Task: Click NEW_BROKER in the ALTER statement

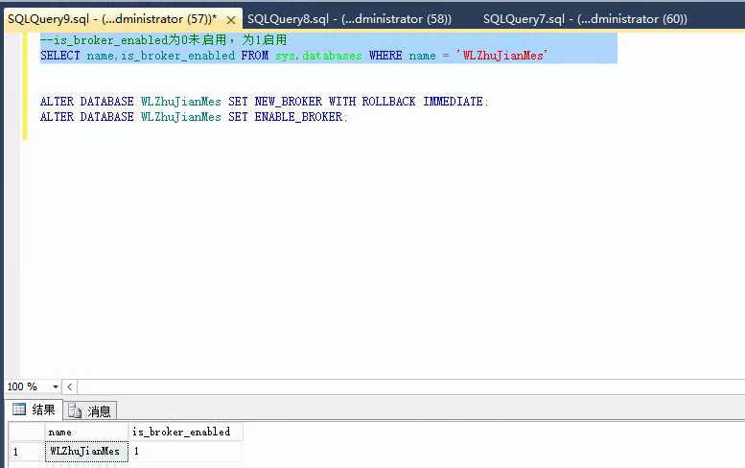Action: click(x=289, y=102)
